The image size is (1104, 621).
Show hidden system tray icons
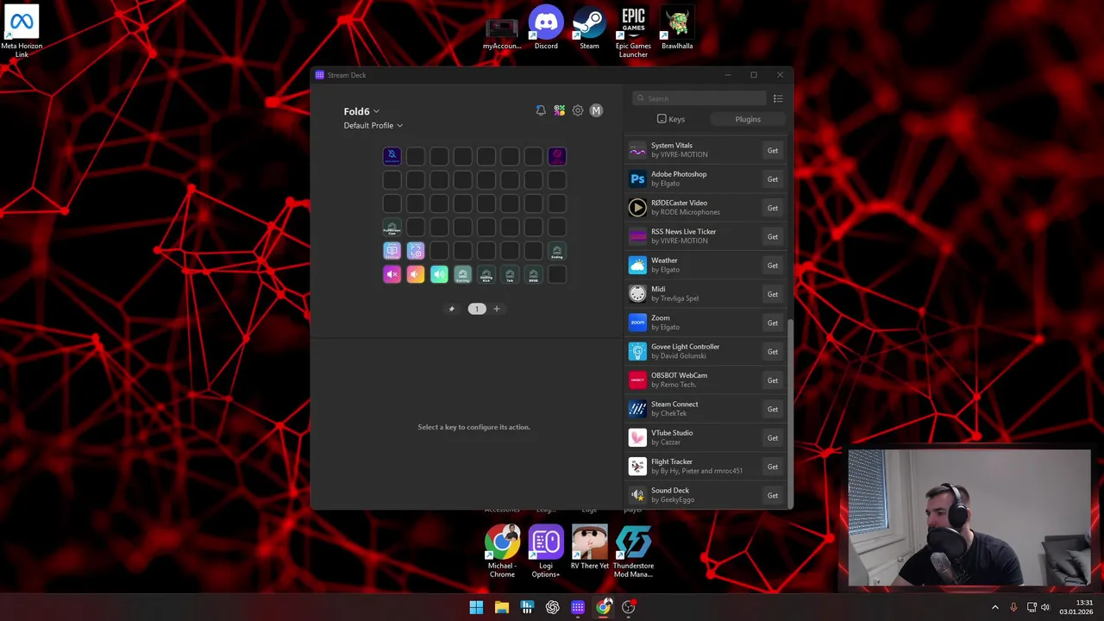point(994,607)
